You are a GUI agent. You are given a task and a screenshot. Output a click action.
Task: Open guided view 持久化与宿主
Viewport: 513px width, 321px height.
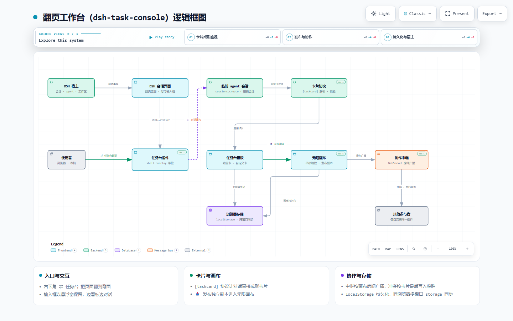point(429,37)
